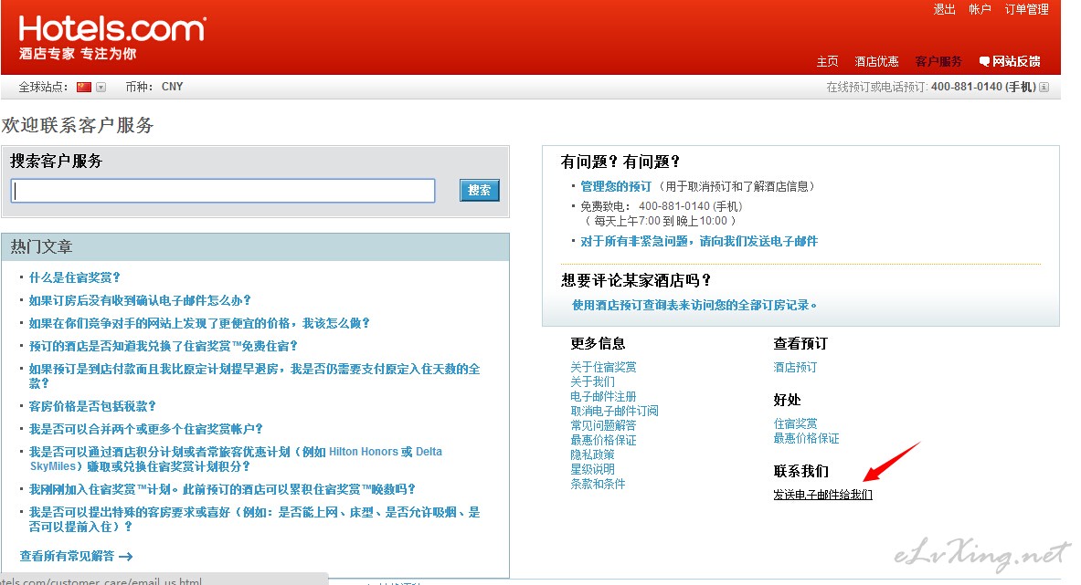The width and height of the screenshot is (1081, 585).
Task: Click the 网站反馈 speech bubble icon
Action: tap(984, 62)
